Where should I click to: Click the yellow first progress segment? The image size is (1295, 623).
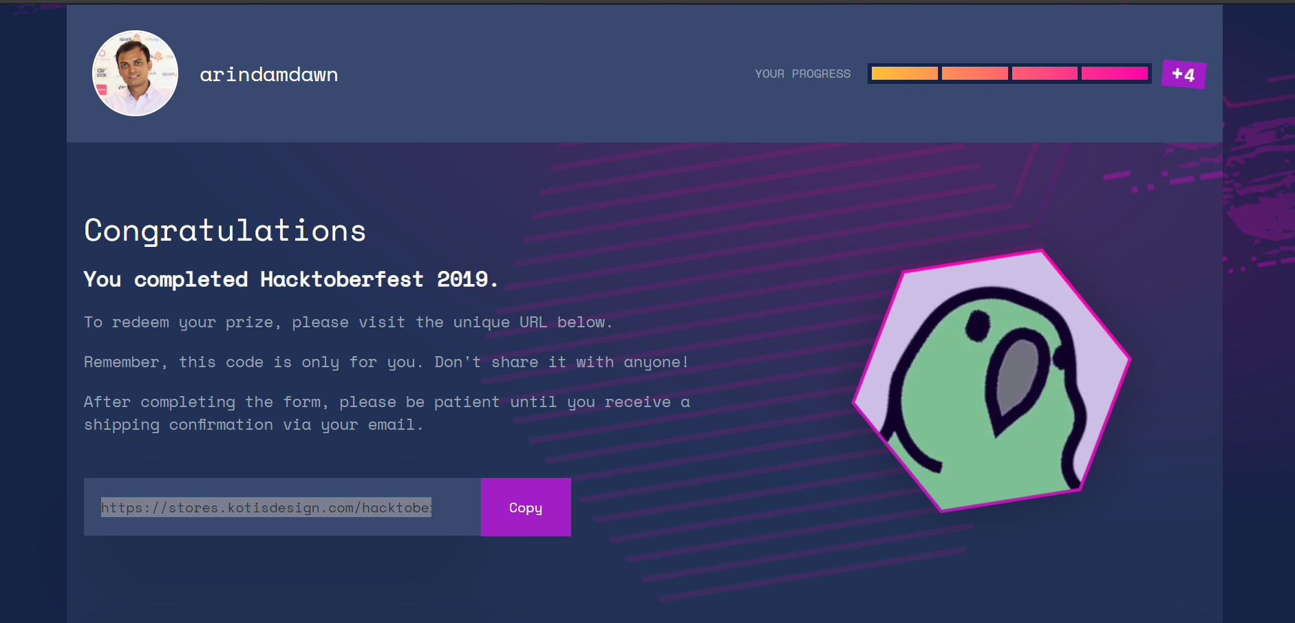[x=904, y=74]
